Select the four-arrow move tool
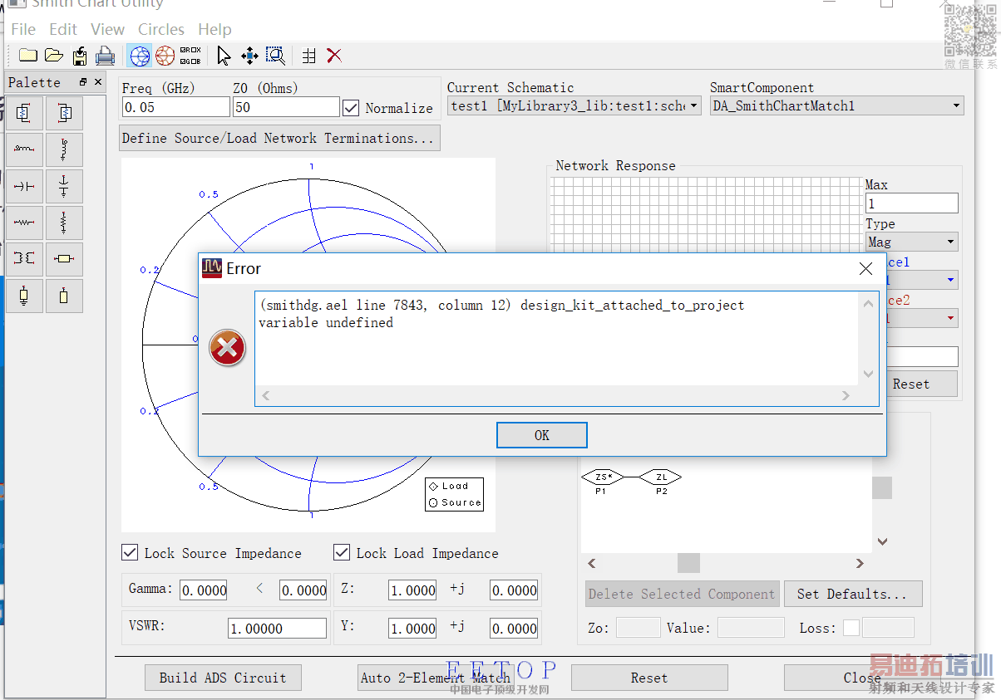Image resolution: width=1001 pixels, height=700 pixels. coord(249,56)
